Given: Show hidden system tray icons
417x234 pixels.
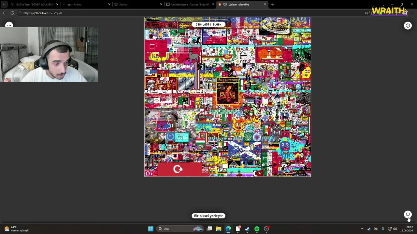Looking at the screenshot, I should pos(362,229).
